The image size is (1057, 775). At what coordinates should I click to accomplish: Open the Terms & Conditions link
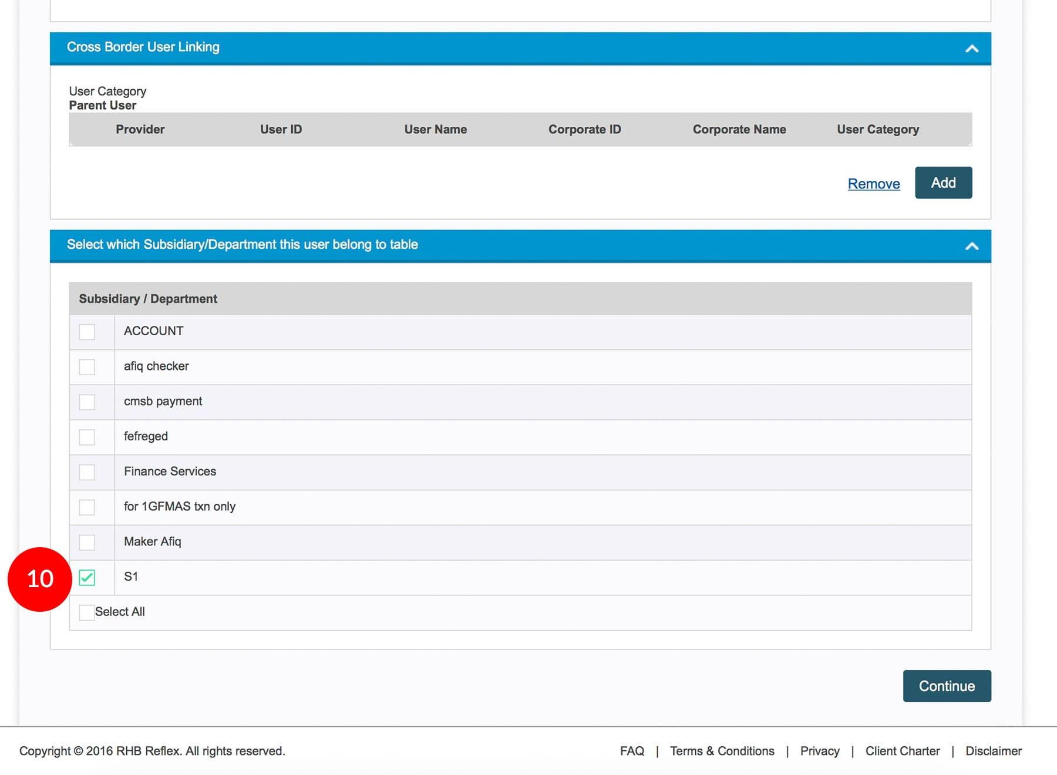click(x=722, y=751)
